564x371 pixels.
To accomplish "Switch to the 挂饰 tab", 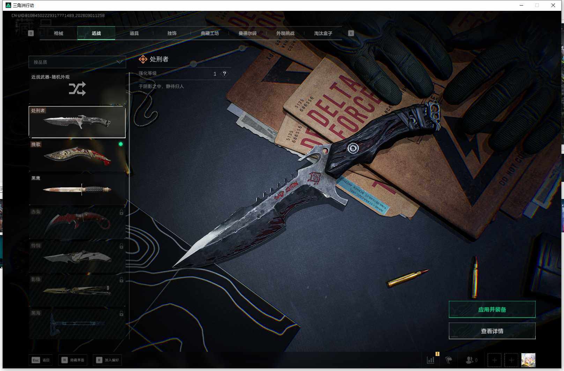I will point(172,33).
